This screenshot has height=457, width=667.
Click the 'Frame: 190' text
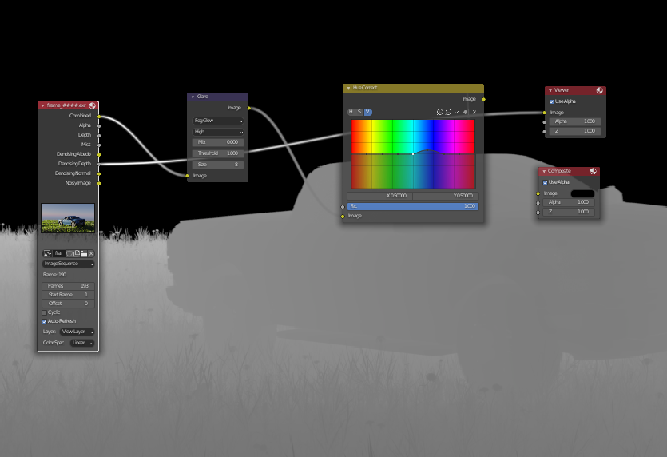[x=54, y=275]
